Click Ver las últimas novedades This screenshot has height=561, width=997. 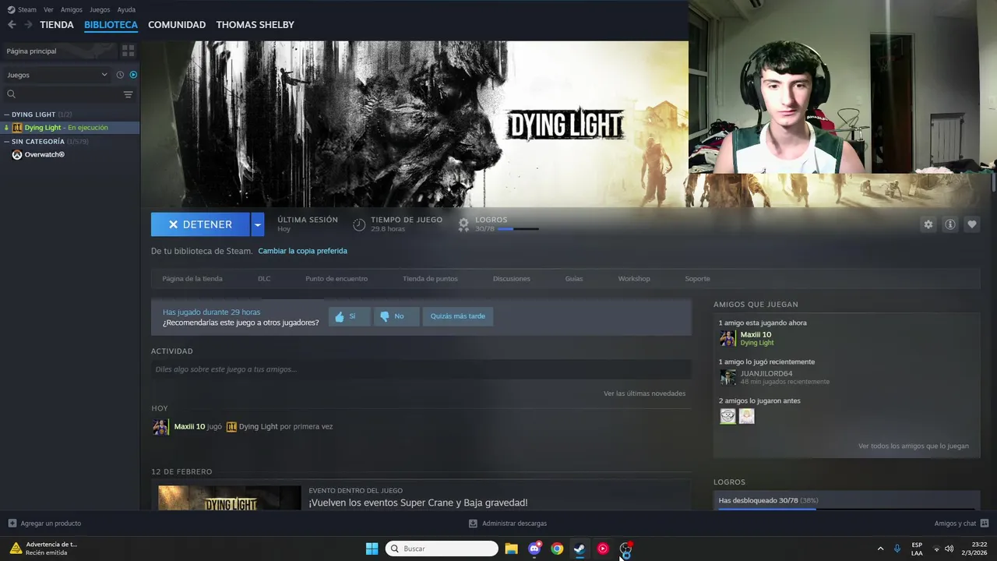pyautogui.click(x=644, y=393)
